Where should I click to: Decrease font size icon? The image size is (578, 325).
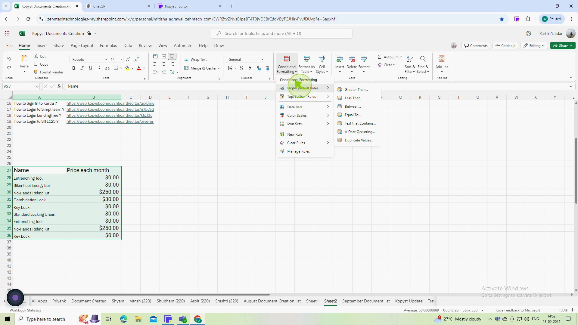[137, 59]
